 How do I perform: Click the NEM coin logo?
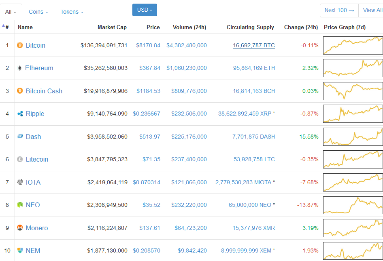19,250
